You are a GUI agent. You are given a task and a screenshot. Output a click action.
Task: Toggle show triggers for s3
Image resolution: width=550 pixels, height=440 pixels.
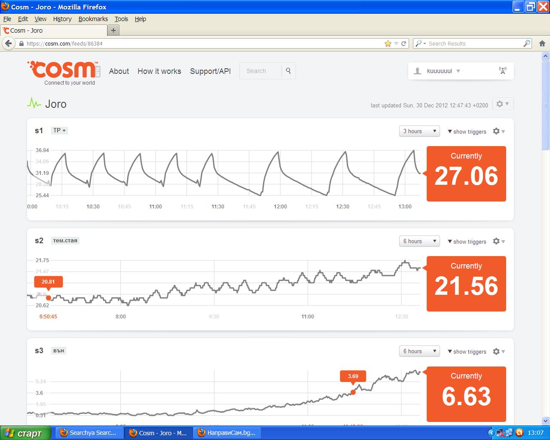tap(467, 351)
